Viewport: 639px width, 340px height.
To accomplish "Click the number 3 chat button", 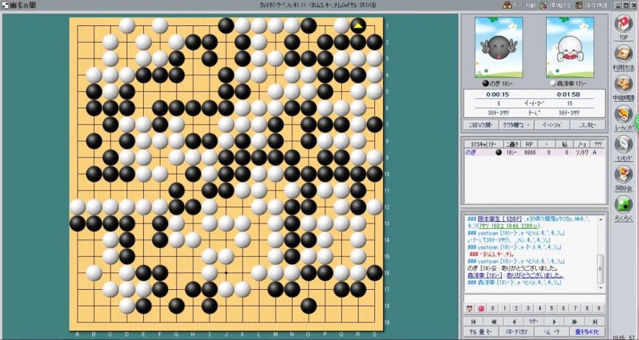I will [x=528, y=309].
